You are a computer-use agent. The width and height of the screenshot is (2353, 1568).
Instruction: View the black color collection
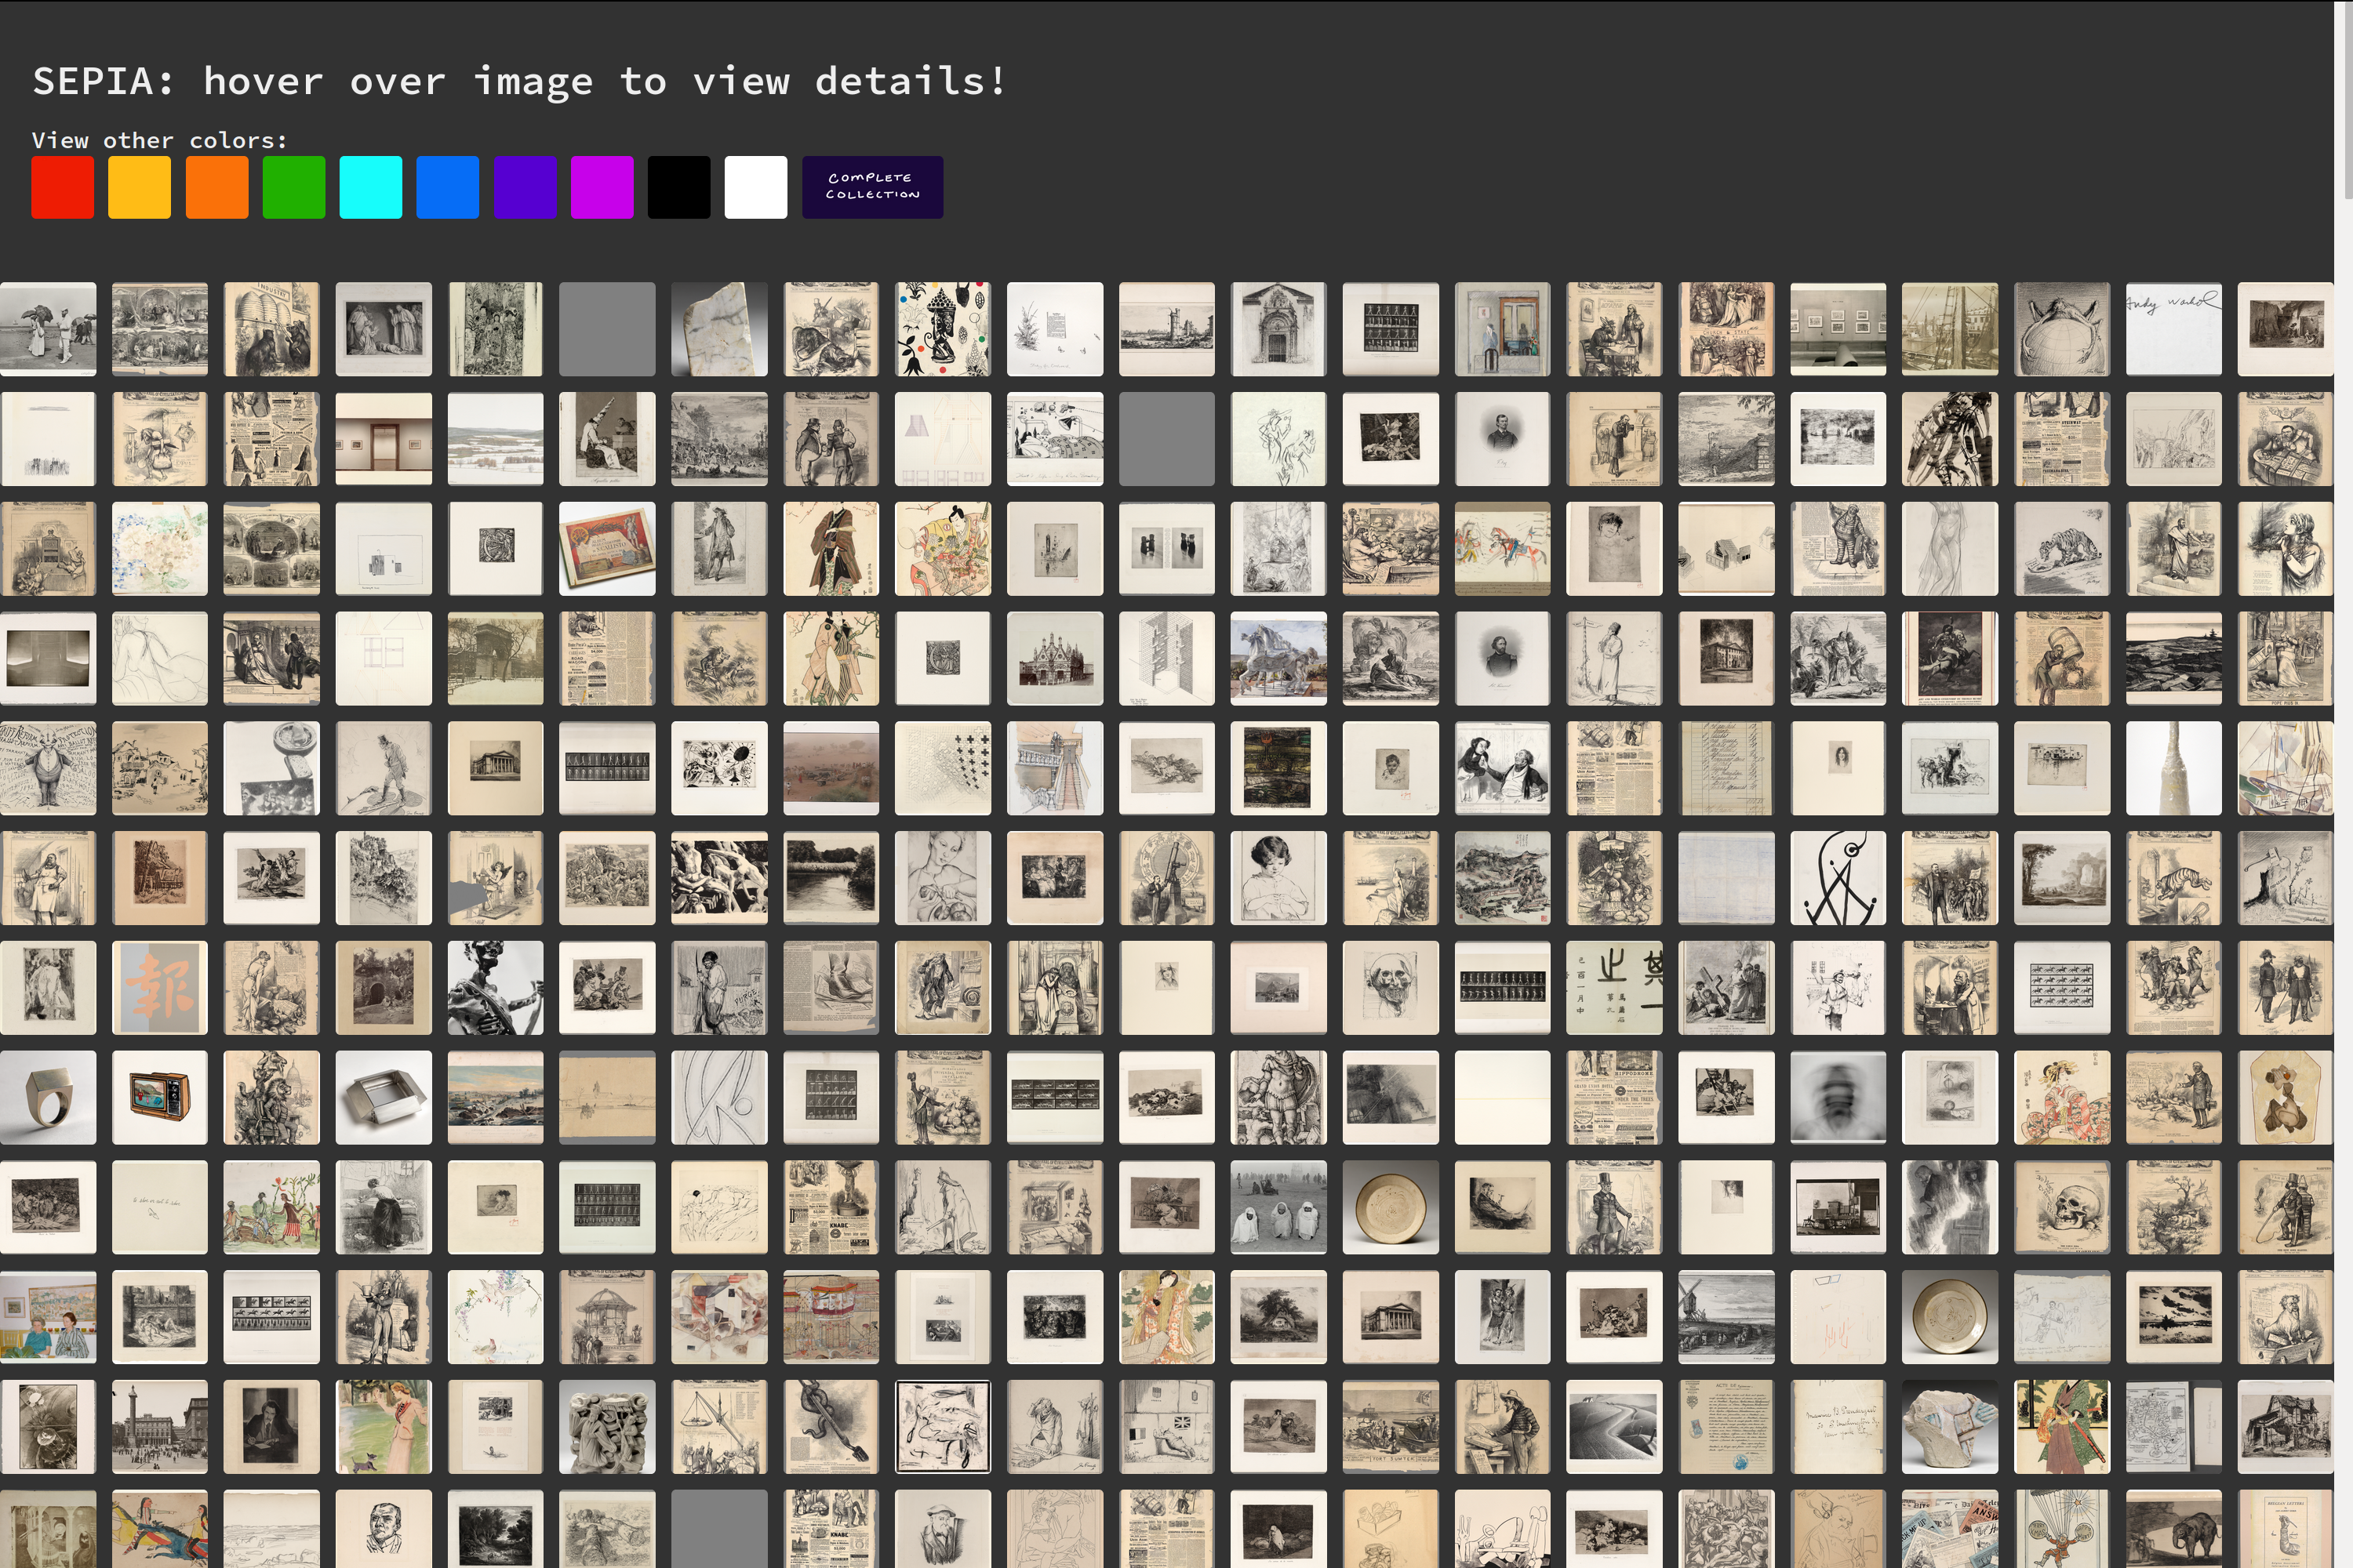point(678,187)
